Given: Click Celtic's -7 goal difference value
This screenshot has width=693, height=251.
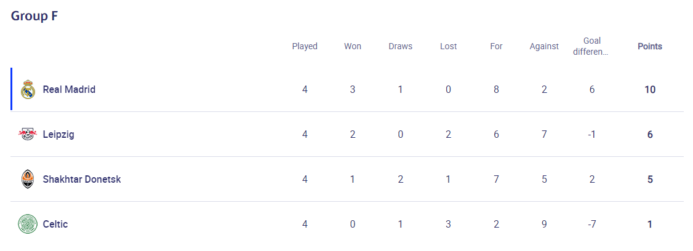Looking at the screenshot, I should click(x=592, y=224).
